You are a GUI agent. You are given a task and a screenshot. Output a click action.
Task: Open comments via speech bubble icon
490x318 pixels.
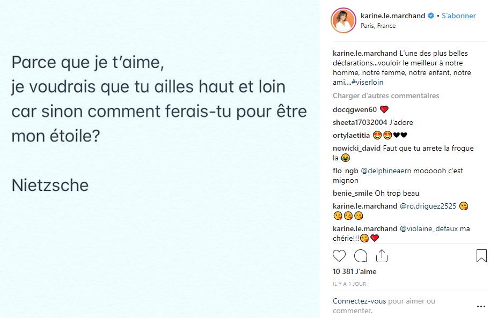coord(361,256)
